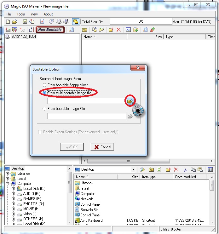Click the AB rename icon

pyautogui.click(x=128, y=30)
